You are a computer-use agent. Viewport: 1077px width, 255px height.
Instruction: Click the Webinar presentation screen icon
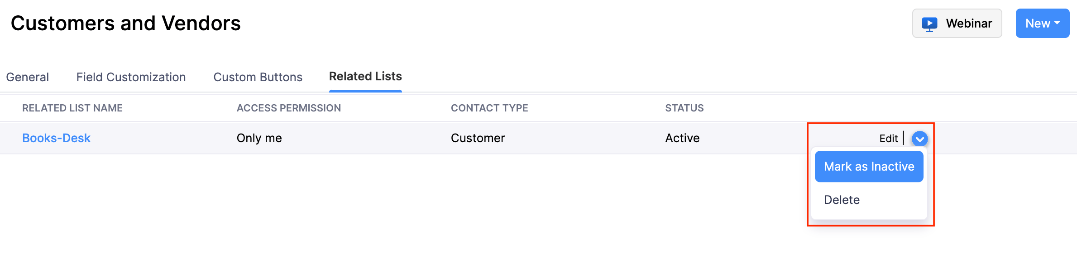(x=929, y=24)
